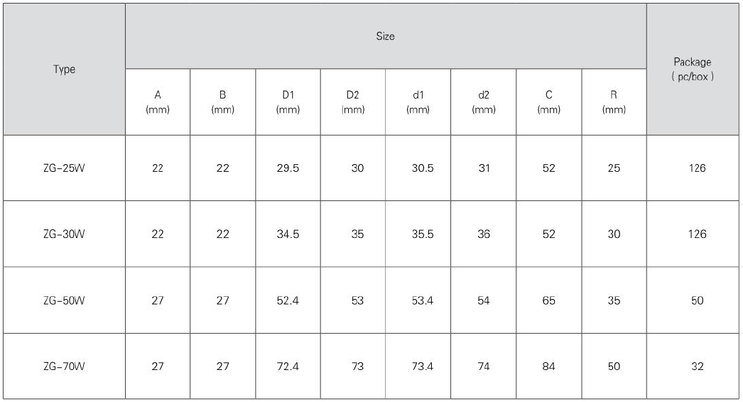Select the "Package (pc/box)" header cell
743x402 pixels.
click(x=692, y=69)
